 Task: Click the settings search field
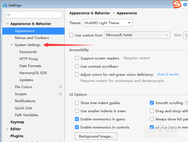[x=35, y=15]
